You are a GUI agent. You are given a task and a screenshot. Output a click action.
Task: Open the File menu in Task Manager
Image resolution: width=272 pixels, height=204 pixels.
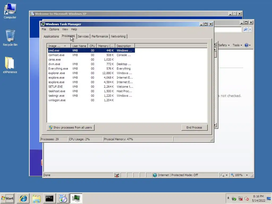pyautogui.click(x=44, y=29)
